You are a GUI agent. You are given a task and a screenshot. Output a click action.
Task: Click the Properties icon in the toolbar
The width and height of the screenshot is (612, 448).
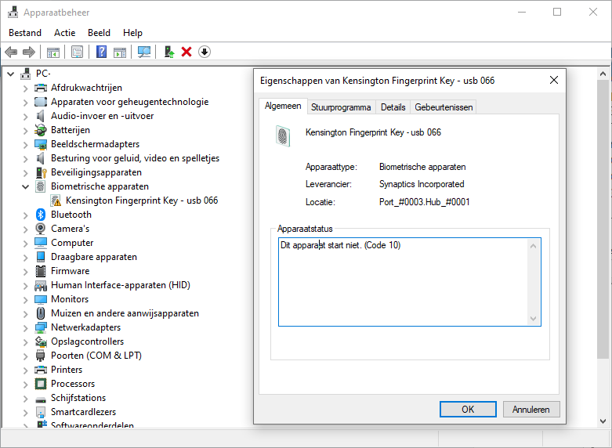click(x=77, y=52)
